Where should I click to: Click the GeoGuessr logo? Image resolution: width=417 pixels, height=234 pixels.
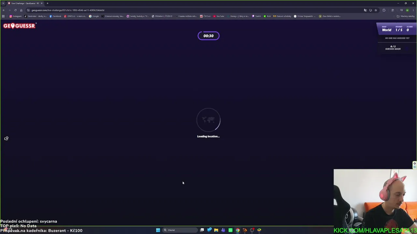(20, 26)
